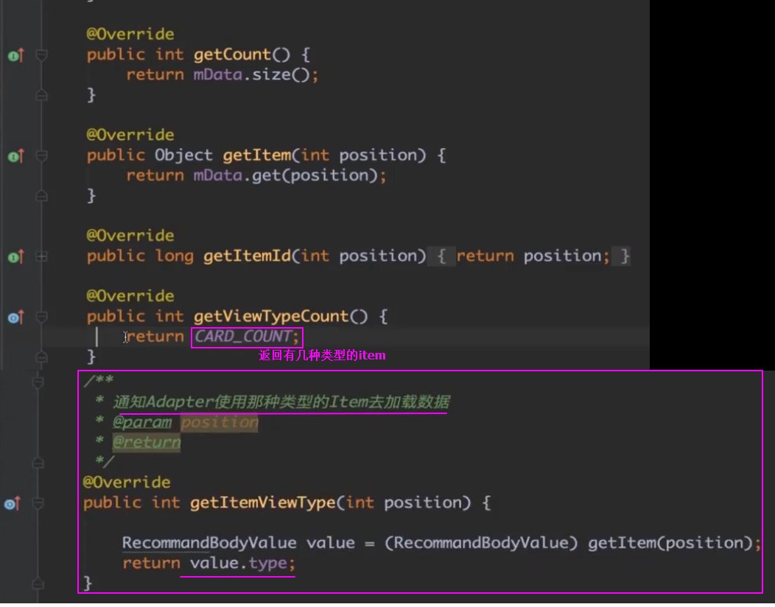
Task: Click the Chinese Javadoc comment about Adapter
Action: coord(281,402)
